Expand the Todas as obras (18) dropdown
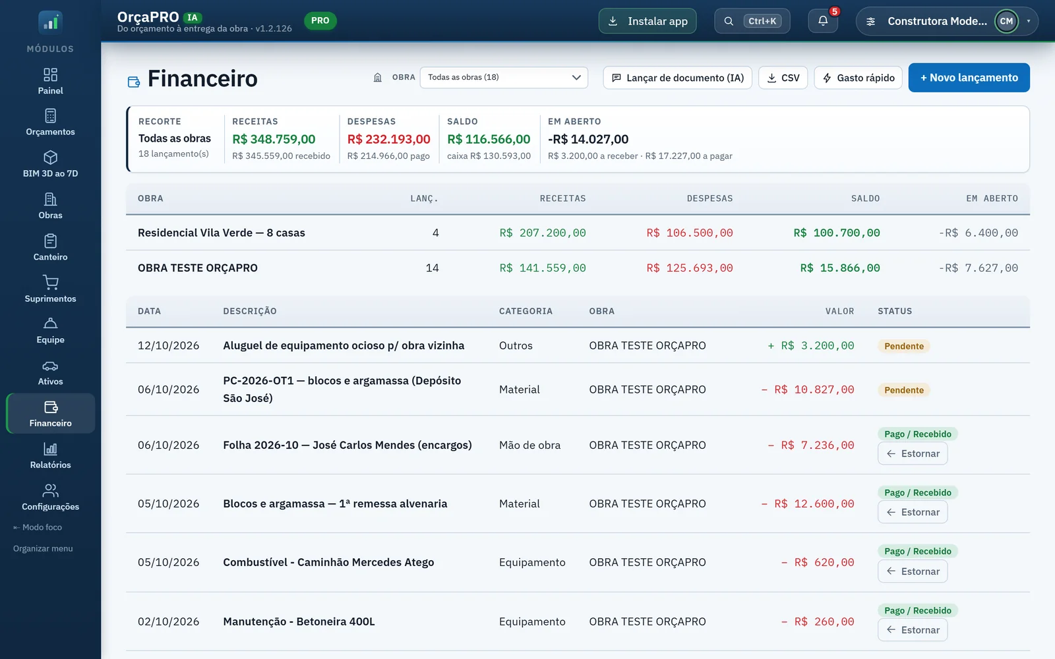This screenshot has height=659, width=1055. 504,77
